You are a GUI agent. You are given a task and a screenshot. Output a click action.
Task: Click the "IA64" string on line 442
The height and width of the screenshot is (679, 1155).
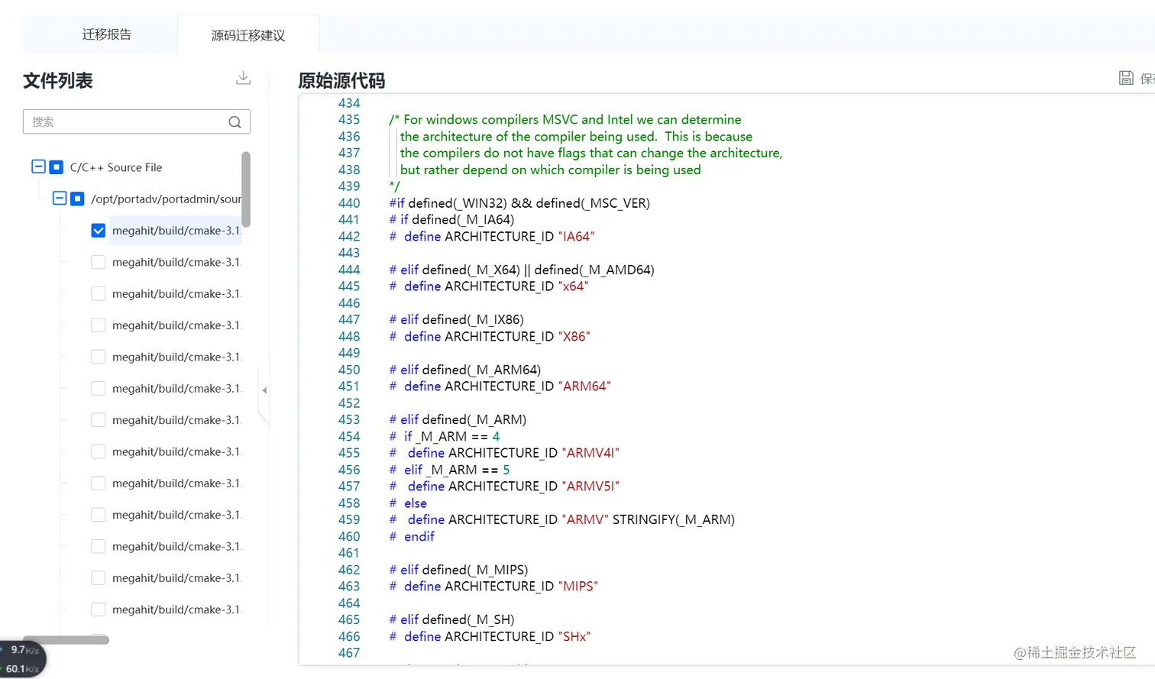tap(576, 237)
